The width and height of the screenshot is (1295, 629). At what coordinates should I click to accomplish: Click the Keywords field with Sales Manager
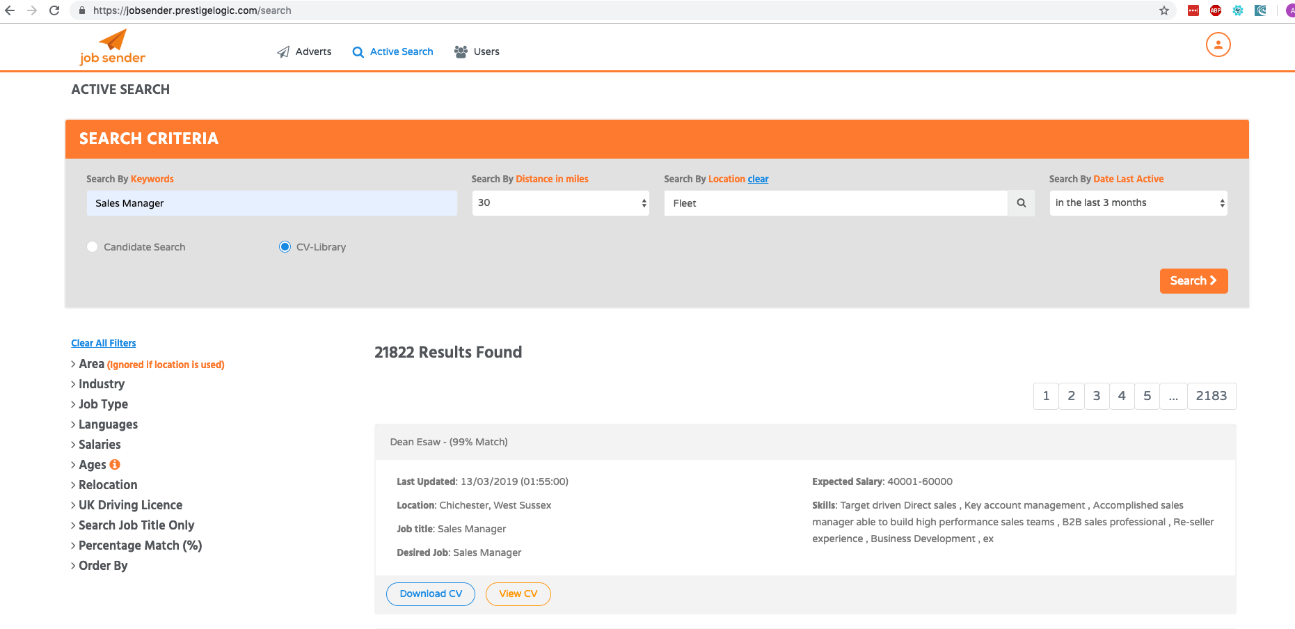coord(272,203)
